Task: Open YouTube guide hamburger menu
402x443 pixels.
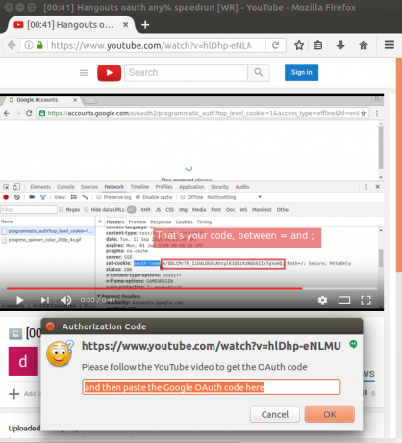Action: tap(84, 73)
